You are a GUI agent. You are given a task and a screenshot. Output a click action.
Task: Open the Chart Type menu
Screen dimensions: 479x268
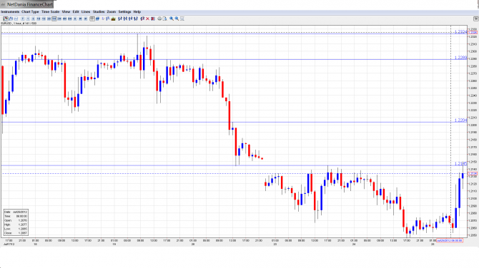(30, 12)
